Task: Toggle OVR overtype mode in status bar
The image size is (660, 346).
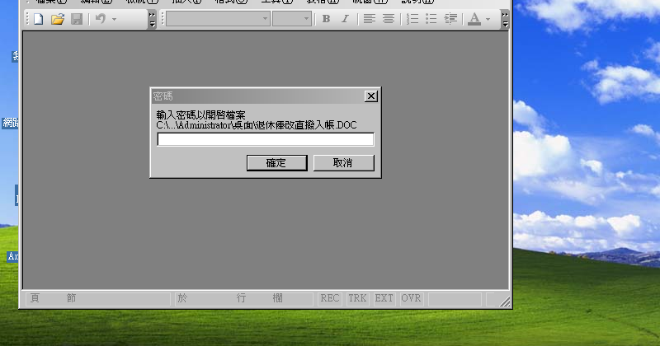Action: pos(411,298)
